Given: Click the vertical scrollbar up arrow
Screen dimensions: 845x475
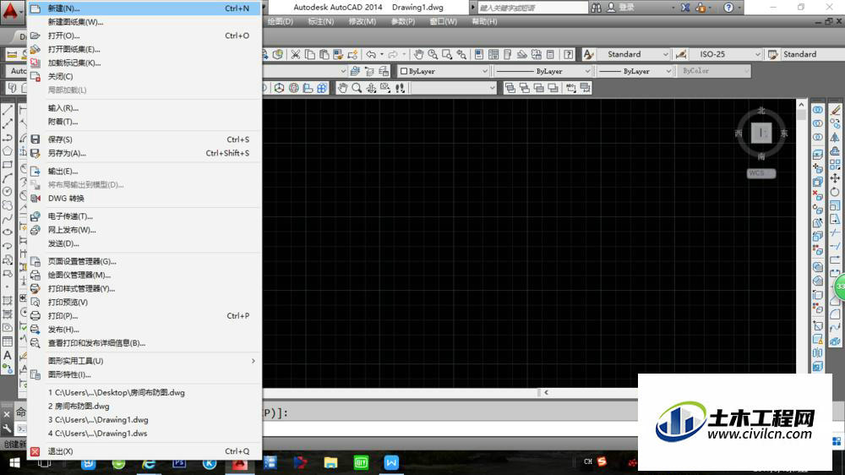Looking at the screenshot, I should pyautogui.click(x=801, y=105).
